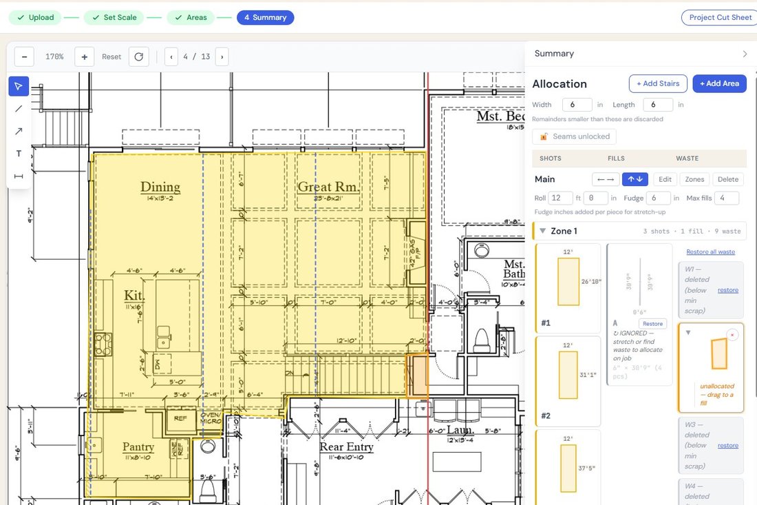Click the 170% zoom value
757x505 pixels.
pyautogui.click(x=54, y=57)
